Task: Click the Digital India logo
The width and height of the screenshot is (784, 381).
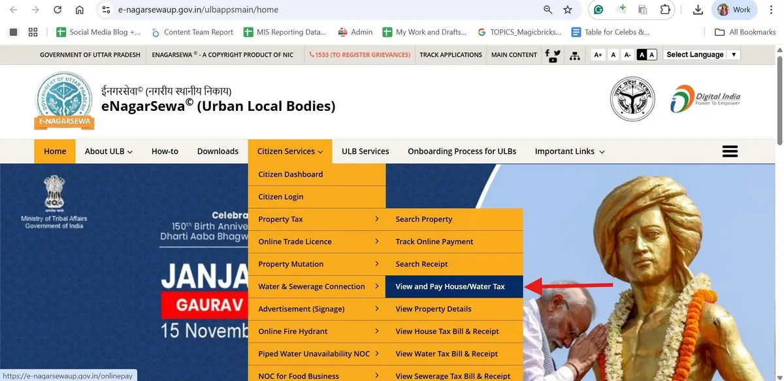Action: (706, 99)
